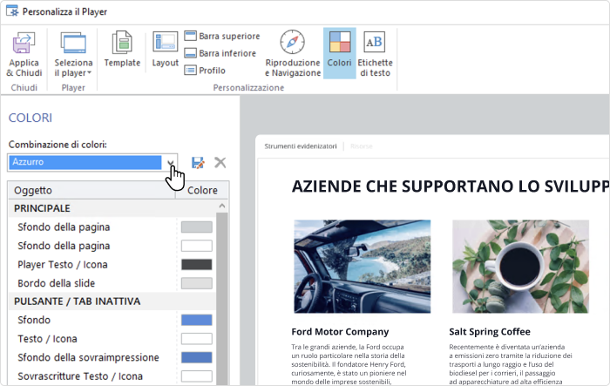Image resolution: width=610 pixels, height=386 pixels.
Task: Select the PRINCIPALE group header
Action: point(112,208)
